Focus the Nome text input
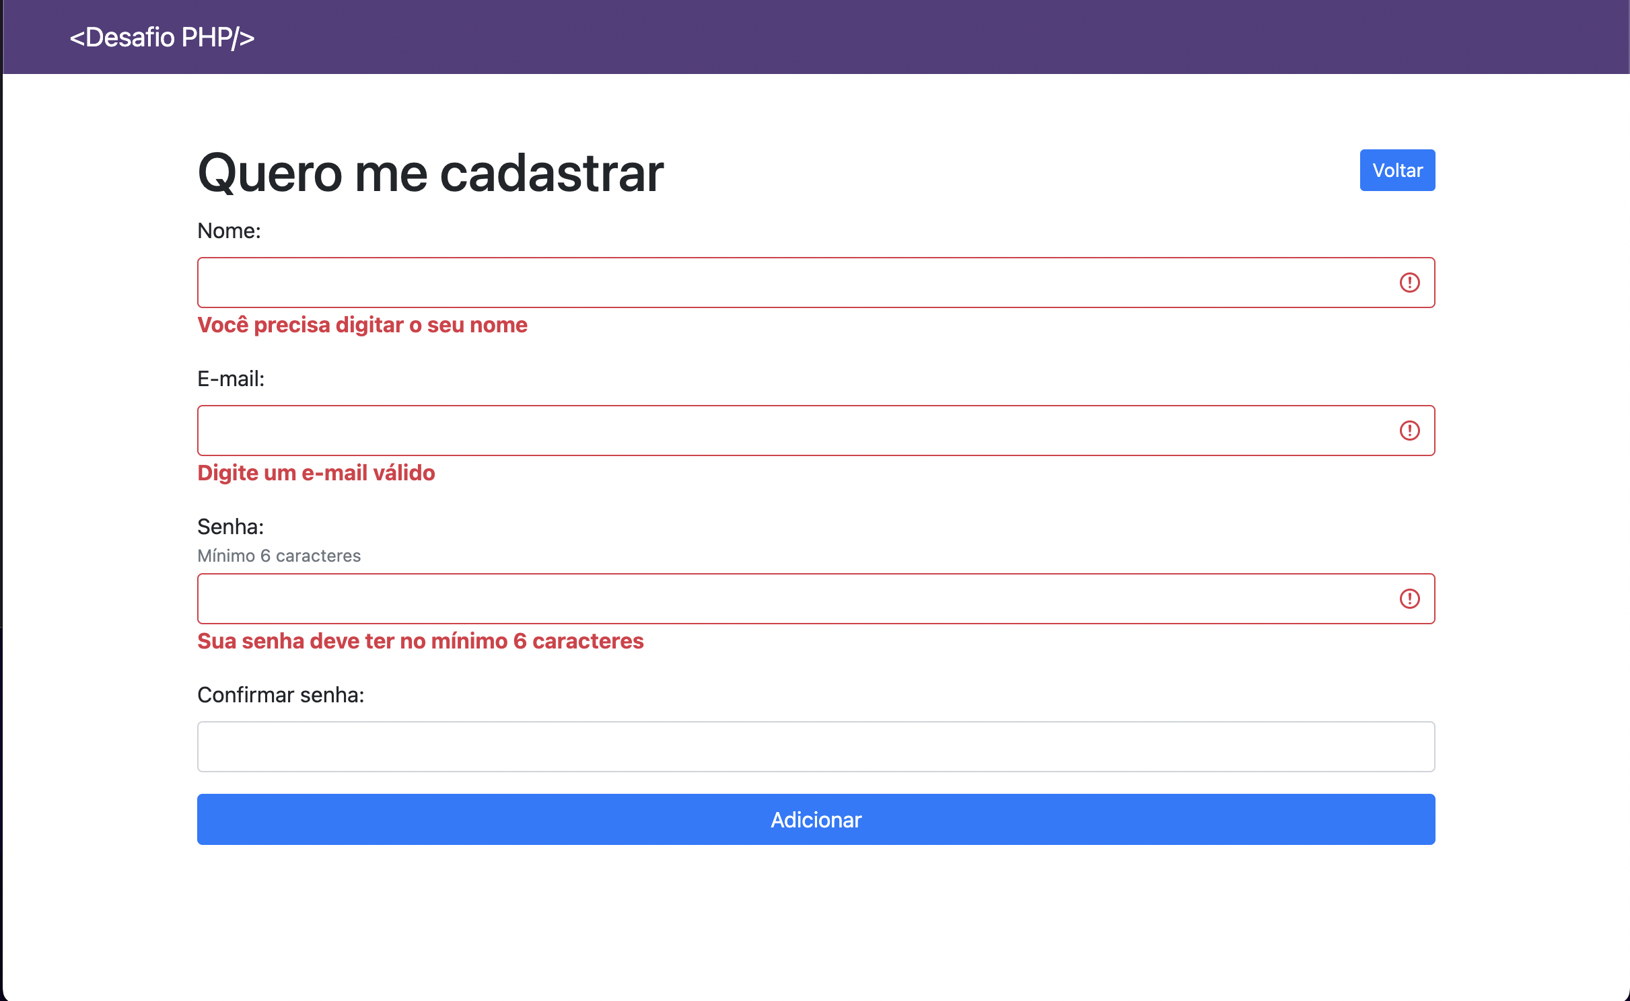1630x1001 pixels. (x=794, y=283)
